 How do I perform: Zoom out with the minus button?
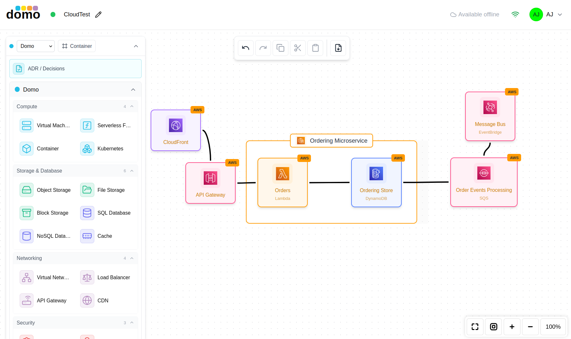click(x=530, y=327)
